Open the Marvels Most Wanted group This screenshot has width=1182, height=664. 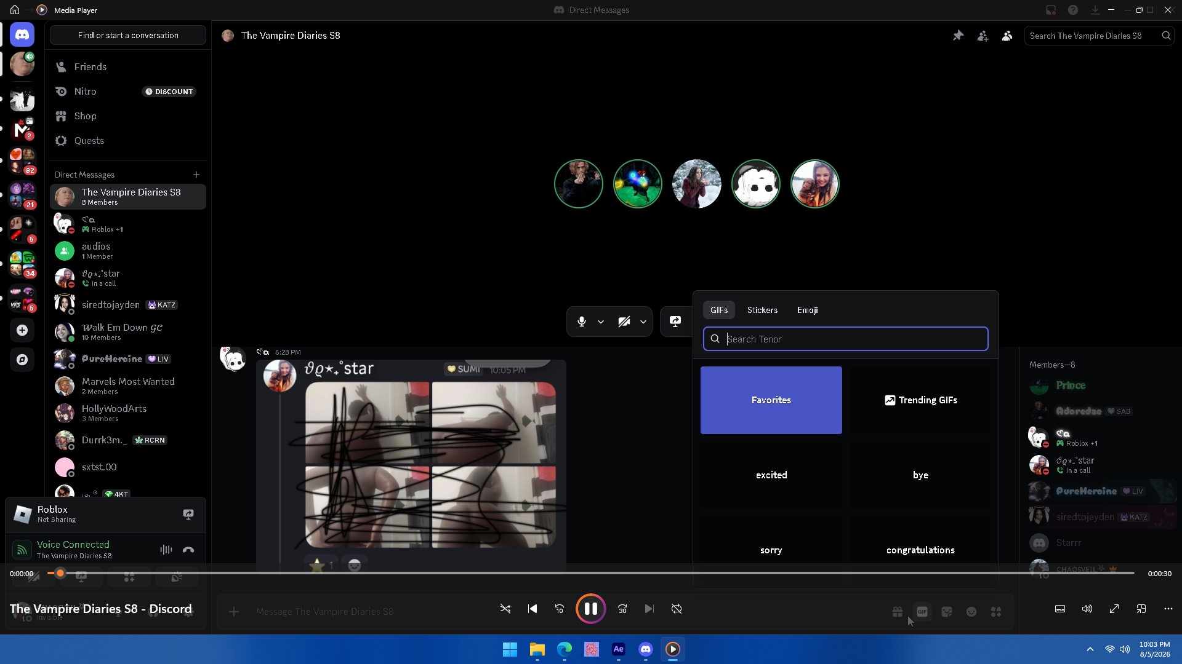128,386
